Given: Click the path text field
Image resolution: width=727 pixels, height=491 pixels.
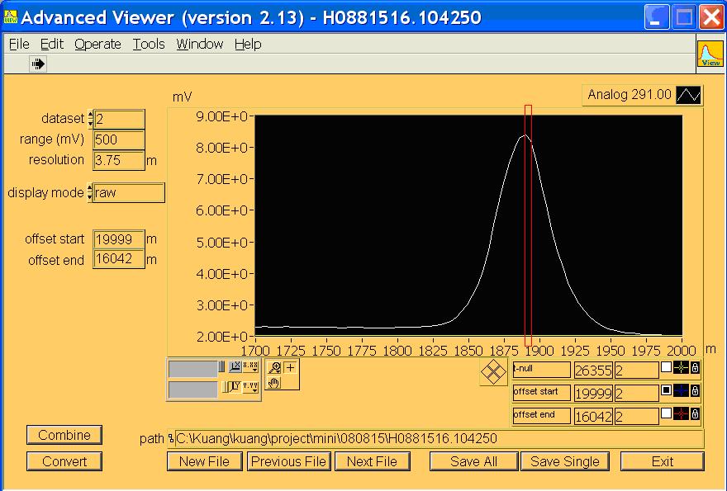Looking at the screenshot, I should point(439,439).
